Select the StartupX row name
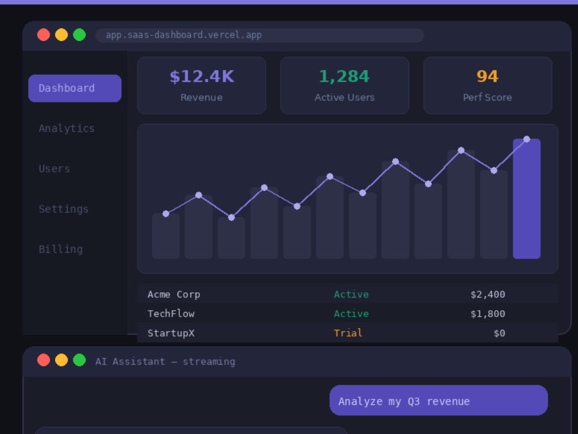The image size is (578, 434). pyautogui.click(x=171, y=333)
